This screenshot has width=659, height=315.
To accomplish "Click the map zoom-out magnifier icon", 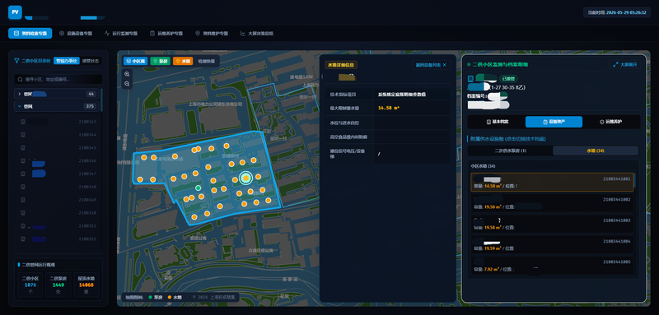I will [127, 84].
